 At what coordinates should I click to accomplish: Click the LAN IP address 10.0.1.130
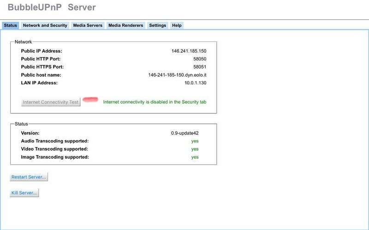pos(195,83)
